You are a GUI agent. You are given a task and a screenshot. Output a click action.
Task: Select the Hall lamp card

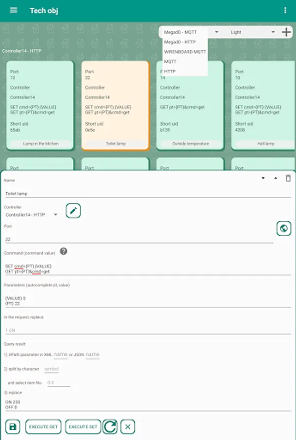pyautogui.click(x=263, y=105)
